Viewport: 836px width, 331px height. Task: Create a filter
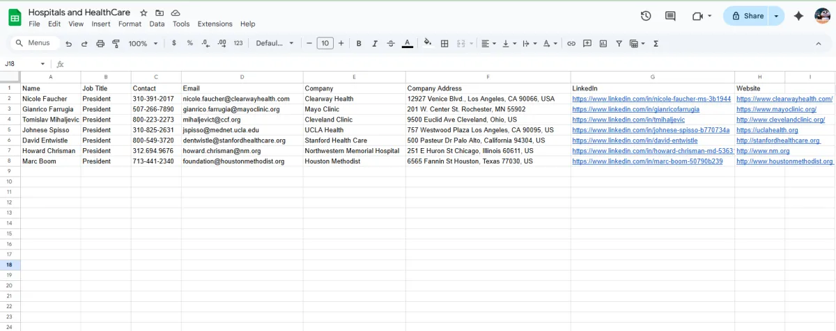[x=619, y=43]
